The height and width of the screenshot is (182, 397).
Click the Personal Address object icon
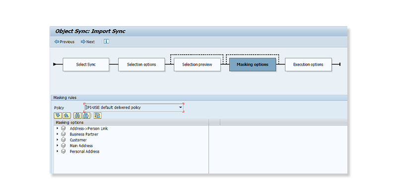point(64,151)
